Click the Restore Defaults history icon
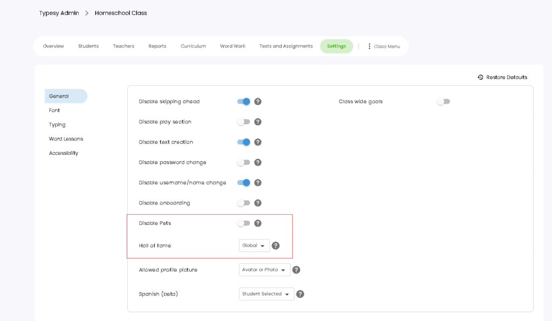This screenshot has height=321, width=552. 480,77
